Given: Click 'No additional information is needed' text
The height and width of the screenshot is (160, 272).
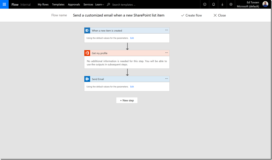Looking at the screenshot, I should tap(127, 63).
